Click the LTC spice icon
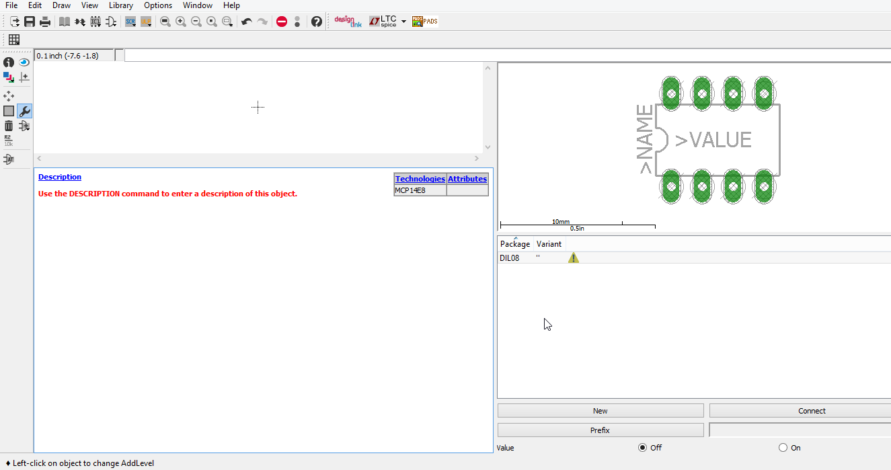891x470 pixels. point(383,22)
